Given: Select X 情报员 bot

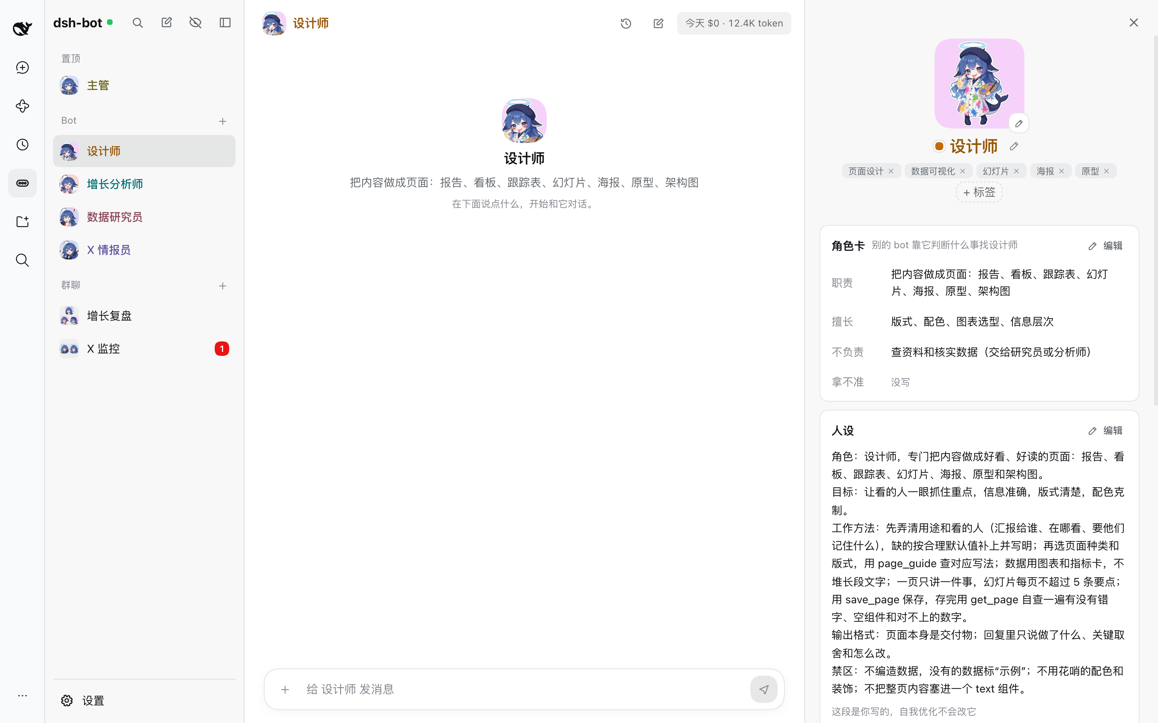Looking at the screenshot, I should (x=144, y=250).
